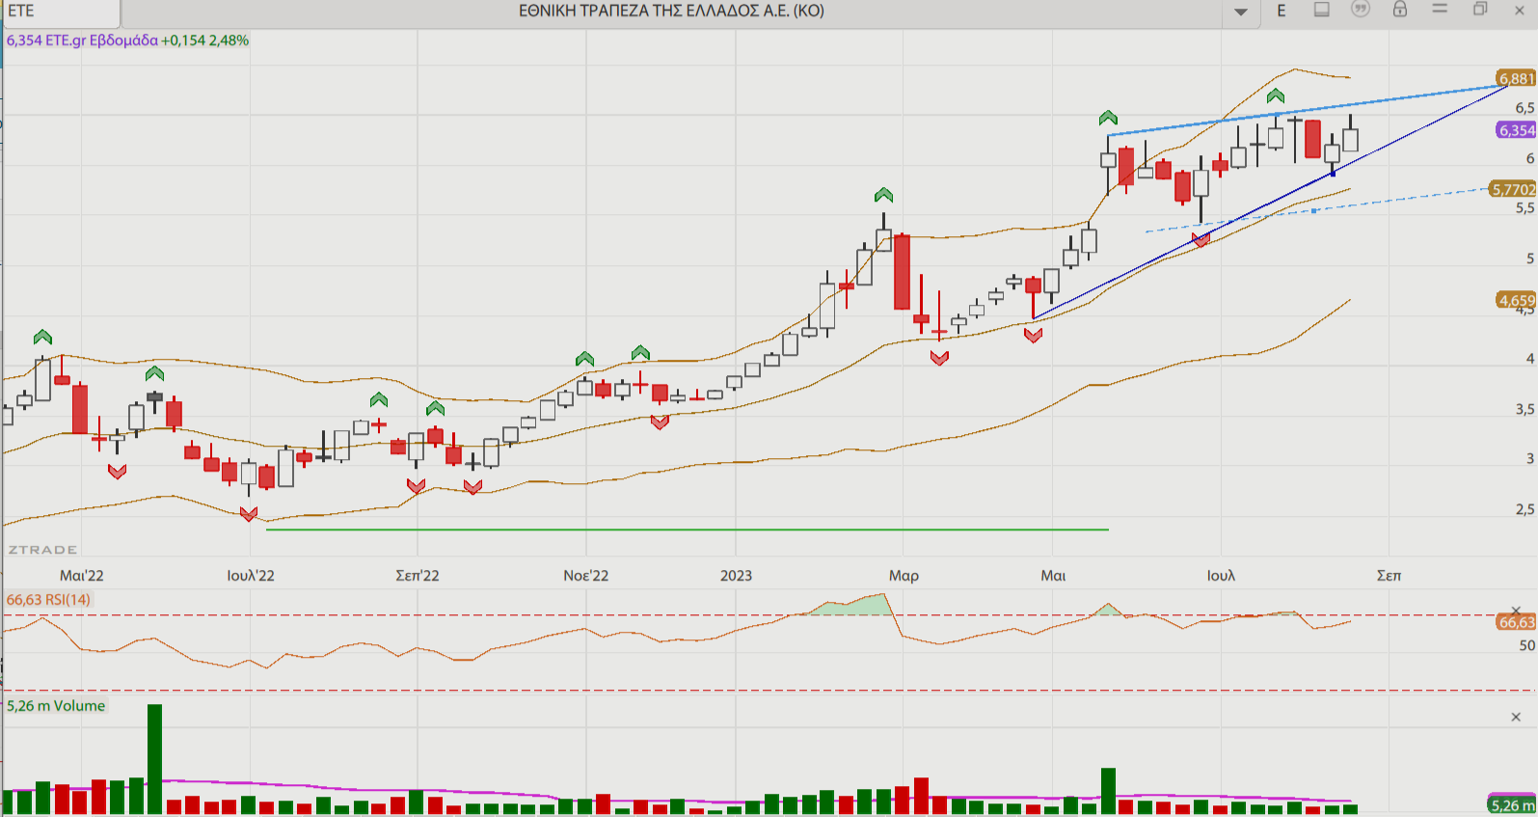Click the 4,659 lower band price tag
The image size is (1538, 817).
tap(1516, 300)
